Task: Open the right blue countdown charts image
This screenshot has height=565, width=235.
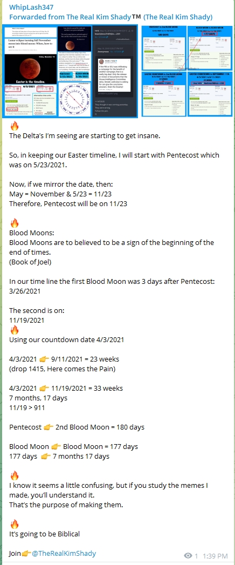Action: [186, 71]
